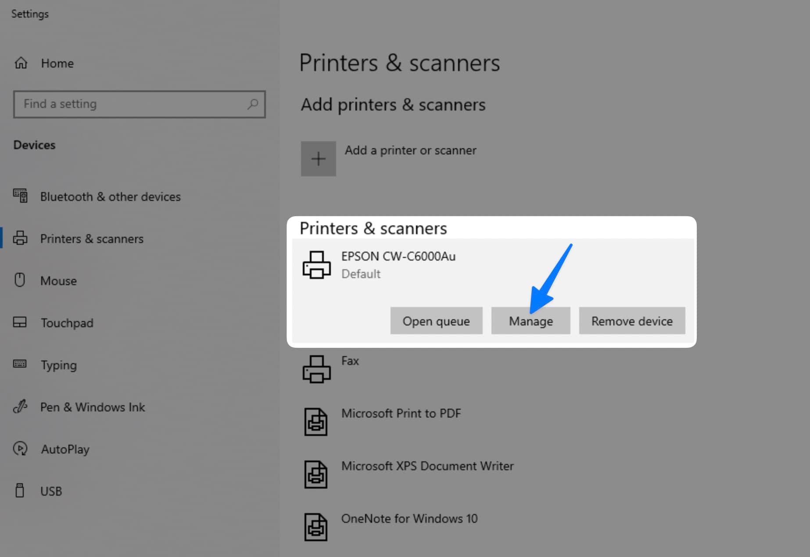Open AutoPlay settings via its icon

coord(20,449)
